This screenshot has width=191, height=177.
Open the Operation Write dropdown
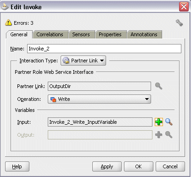point(99,99)
